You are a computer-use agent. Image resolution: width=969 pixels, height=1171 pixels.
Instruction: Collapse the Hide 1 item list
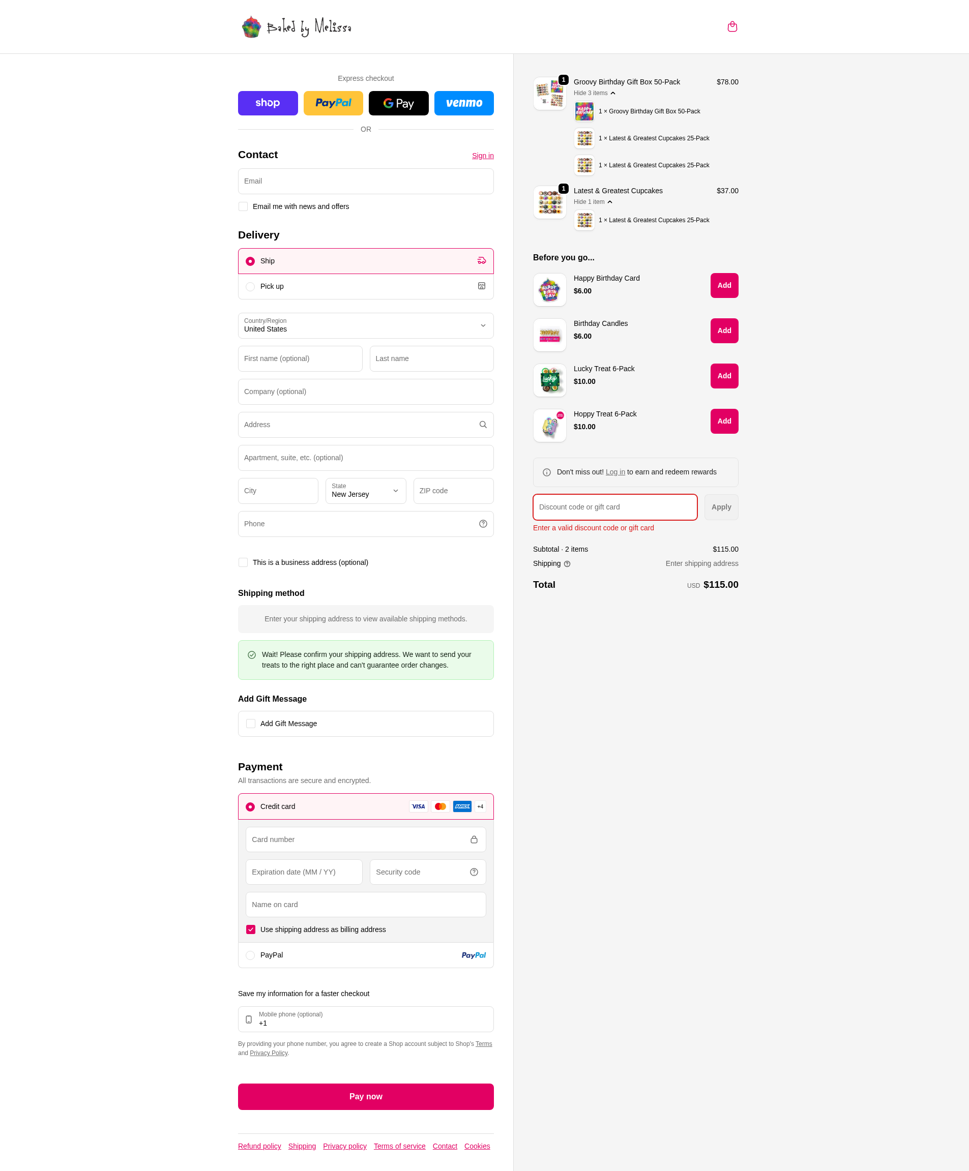[593, 202]
